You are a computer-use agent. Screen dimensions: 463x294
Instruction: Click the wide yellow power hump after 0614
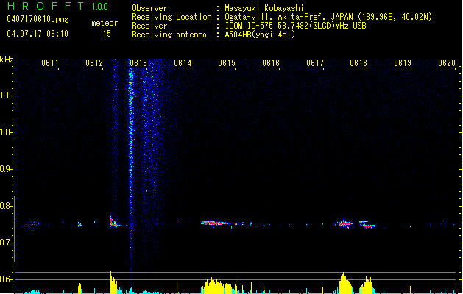[219, 285]
